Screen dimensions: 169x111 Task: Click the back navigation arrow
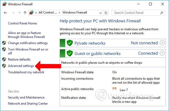6,12
